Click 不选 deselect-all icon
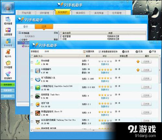Image resolution: width=162 pixels, height=140 pixels. click(x=150, y=52)
